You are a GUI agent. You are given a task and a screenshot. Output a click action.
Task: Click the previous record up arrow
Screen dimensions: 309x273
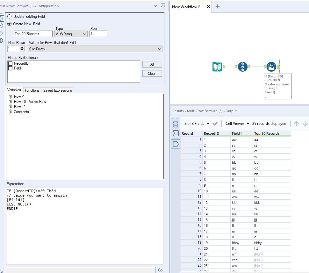coord(296,124)
